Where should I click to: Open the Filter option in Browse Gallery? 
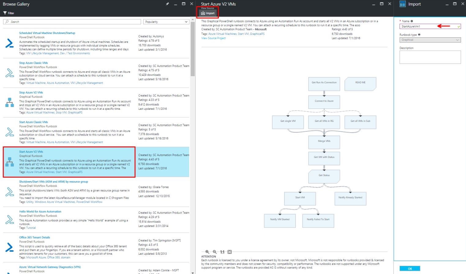point(9,13)
